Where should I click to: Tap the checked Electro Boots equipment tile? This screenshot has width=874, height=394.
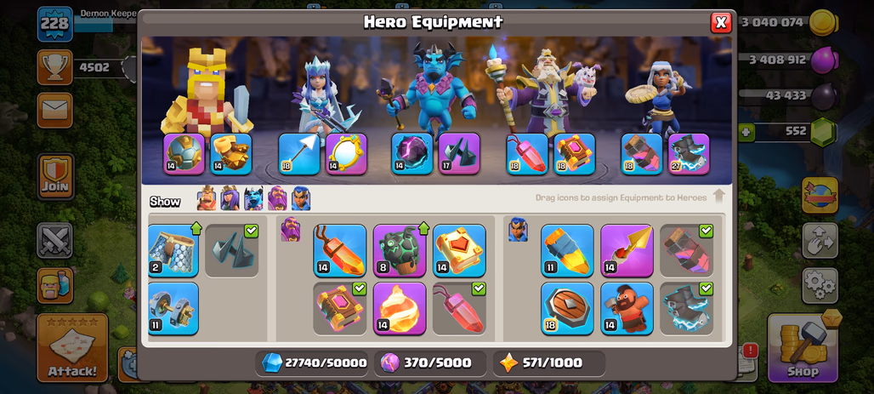(x=687, y=309)
